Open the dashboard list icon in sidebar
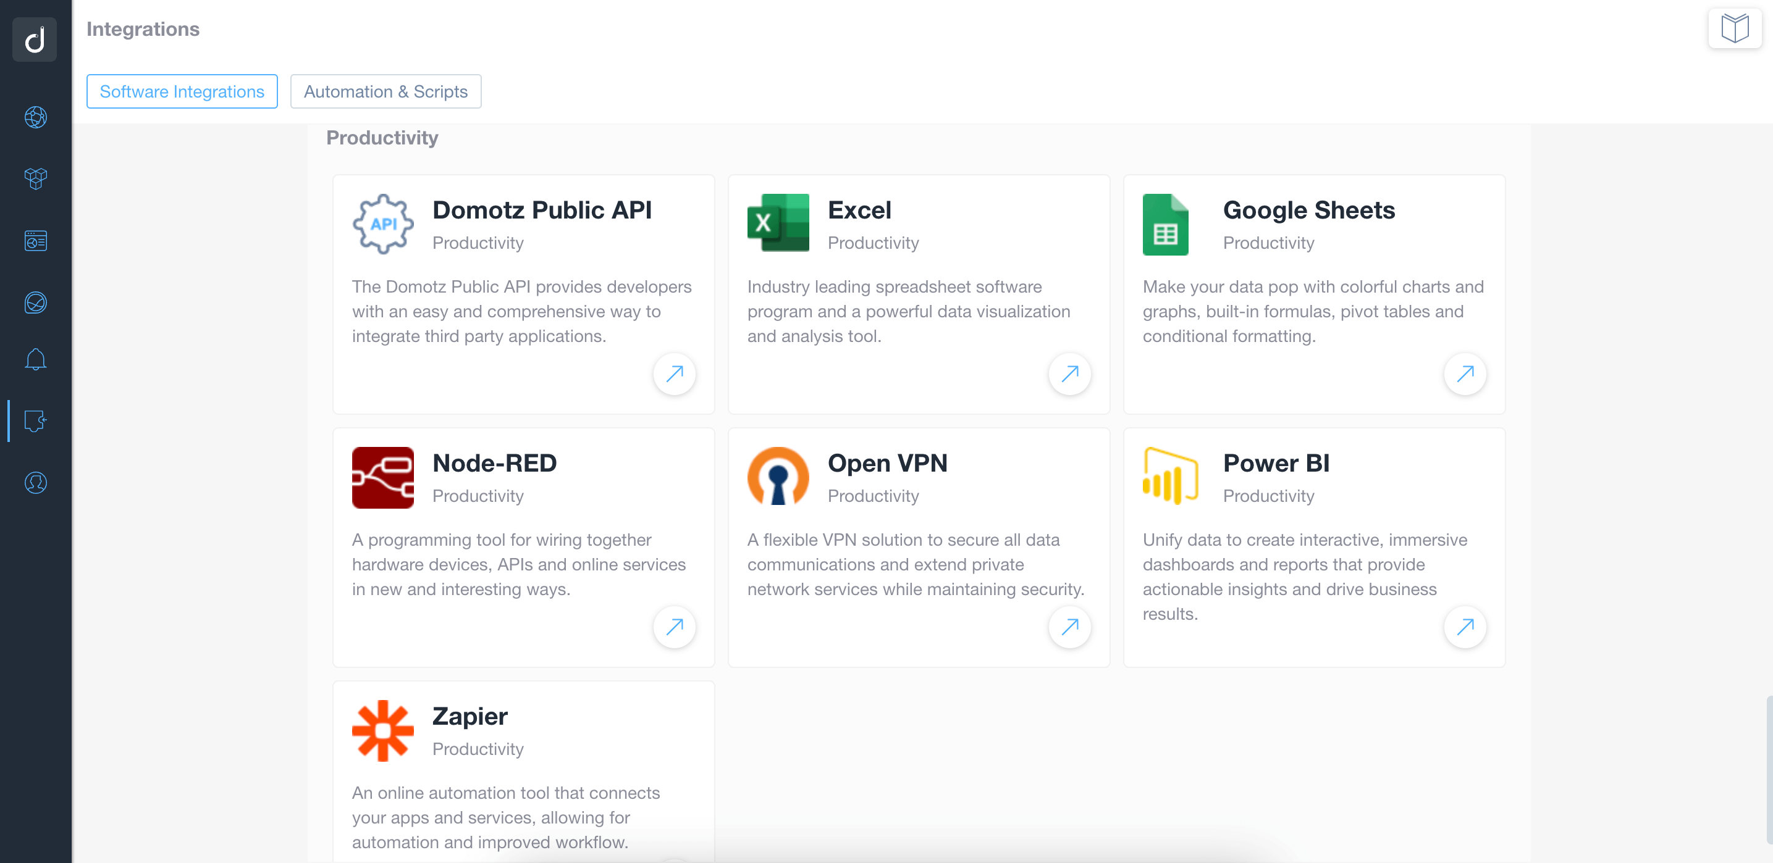 (x=36, y=241)
